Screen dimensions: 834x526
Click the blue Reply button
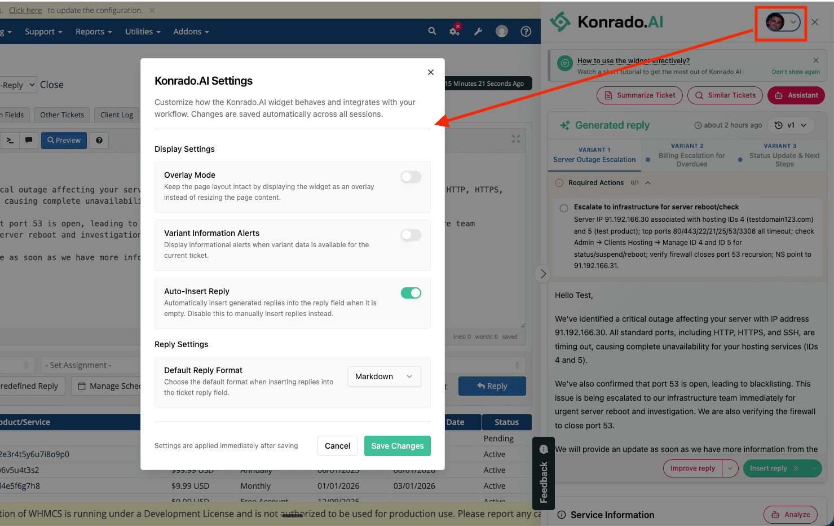[492, 386]
